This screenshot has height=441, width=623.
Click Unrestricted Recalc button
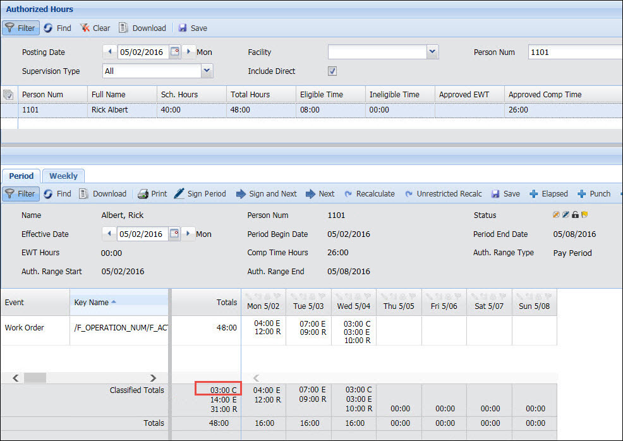click(x=443, y=194)
